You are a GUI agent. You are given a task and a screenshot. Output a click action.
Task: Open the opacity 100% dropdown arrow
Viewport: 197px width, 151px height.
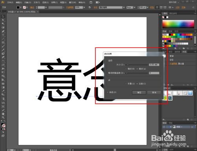point(84,7)
